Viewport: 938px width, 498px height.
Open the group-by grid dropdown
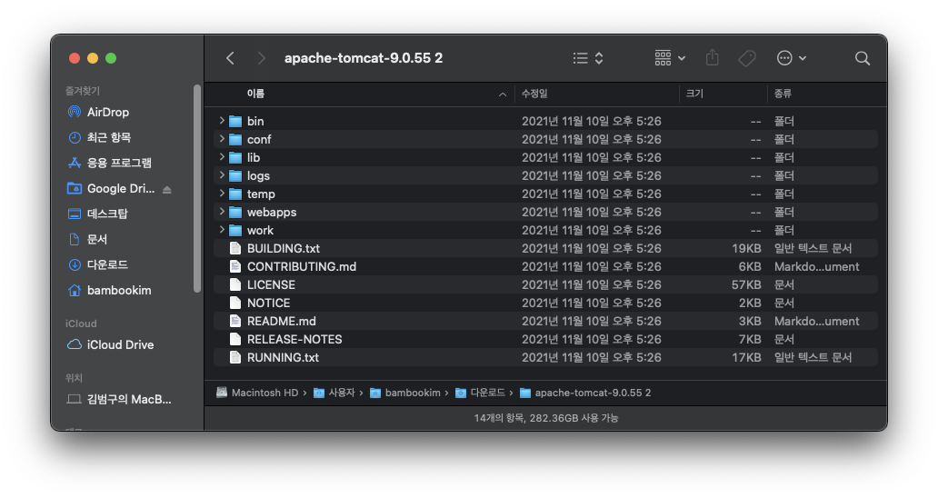669,58
